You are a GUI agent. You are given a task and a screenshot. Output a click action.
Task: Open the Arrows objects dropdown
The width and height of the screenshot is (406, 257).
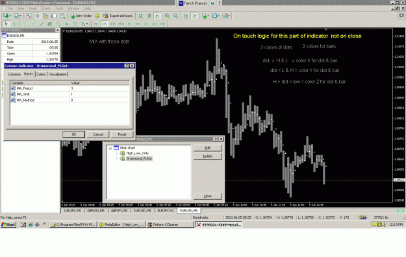tap(84, 24)
